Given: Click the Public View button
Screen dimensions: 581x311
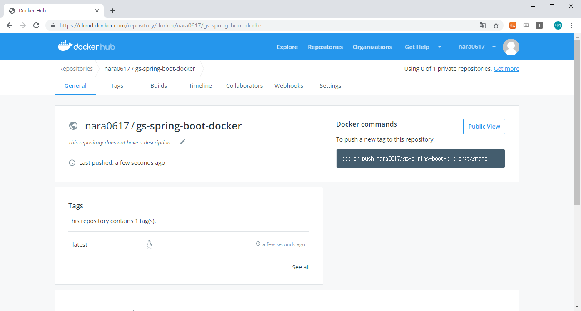Looking at the screenshot, I should (484, 127).
